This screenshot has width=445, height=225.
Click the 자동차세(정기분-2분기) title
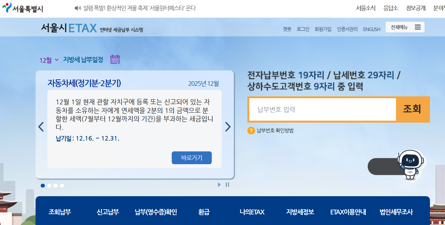point(84,83)
